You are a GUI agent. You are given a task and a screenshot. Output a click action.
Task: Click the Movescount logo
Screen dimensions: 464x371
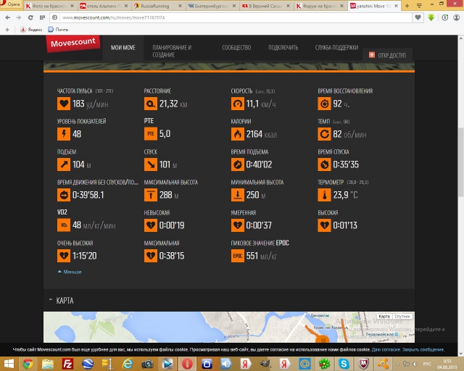[x=72, y=43]
